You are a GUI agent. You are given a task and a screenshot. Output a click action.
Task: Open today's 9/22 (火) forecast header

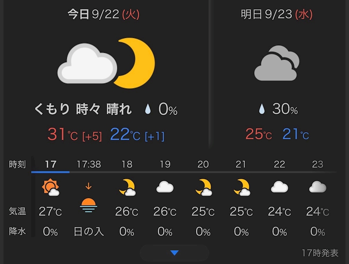pyautogui.click(x=103, y=14)
